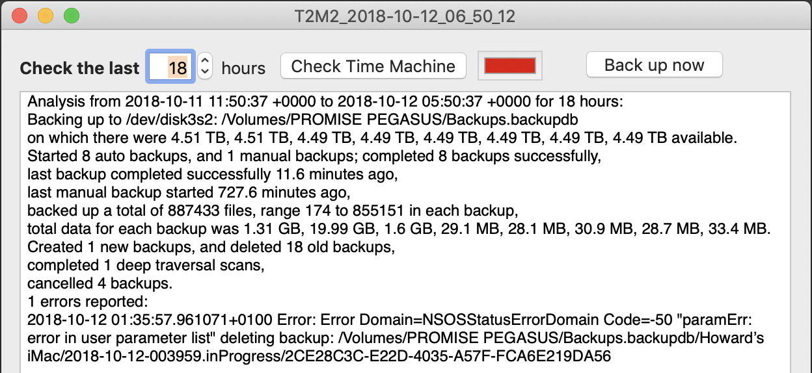Click the red status color indicator
The image size is (812, 373).
510,66
